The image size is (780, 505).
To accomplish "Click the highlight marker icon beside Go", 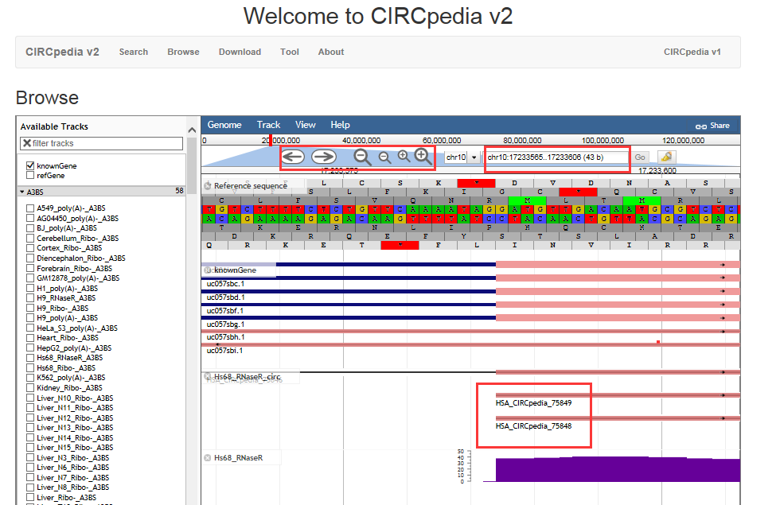I will pos(666,157).
